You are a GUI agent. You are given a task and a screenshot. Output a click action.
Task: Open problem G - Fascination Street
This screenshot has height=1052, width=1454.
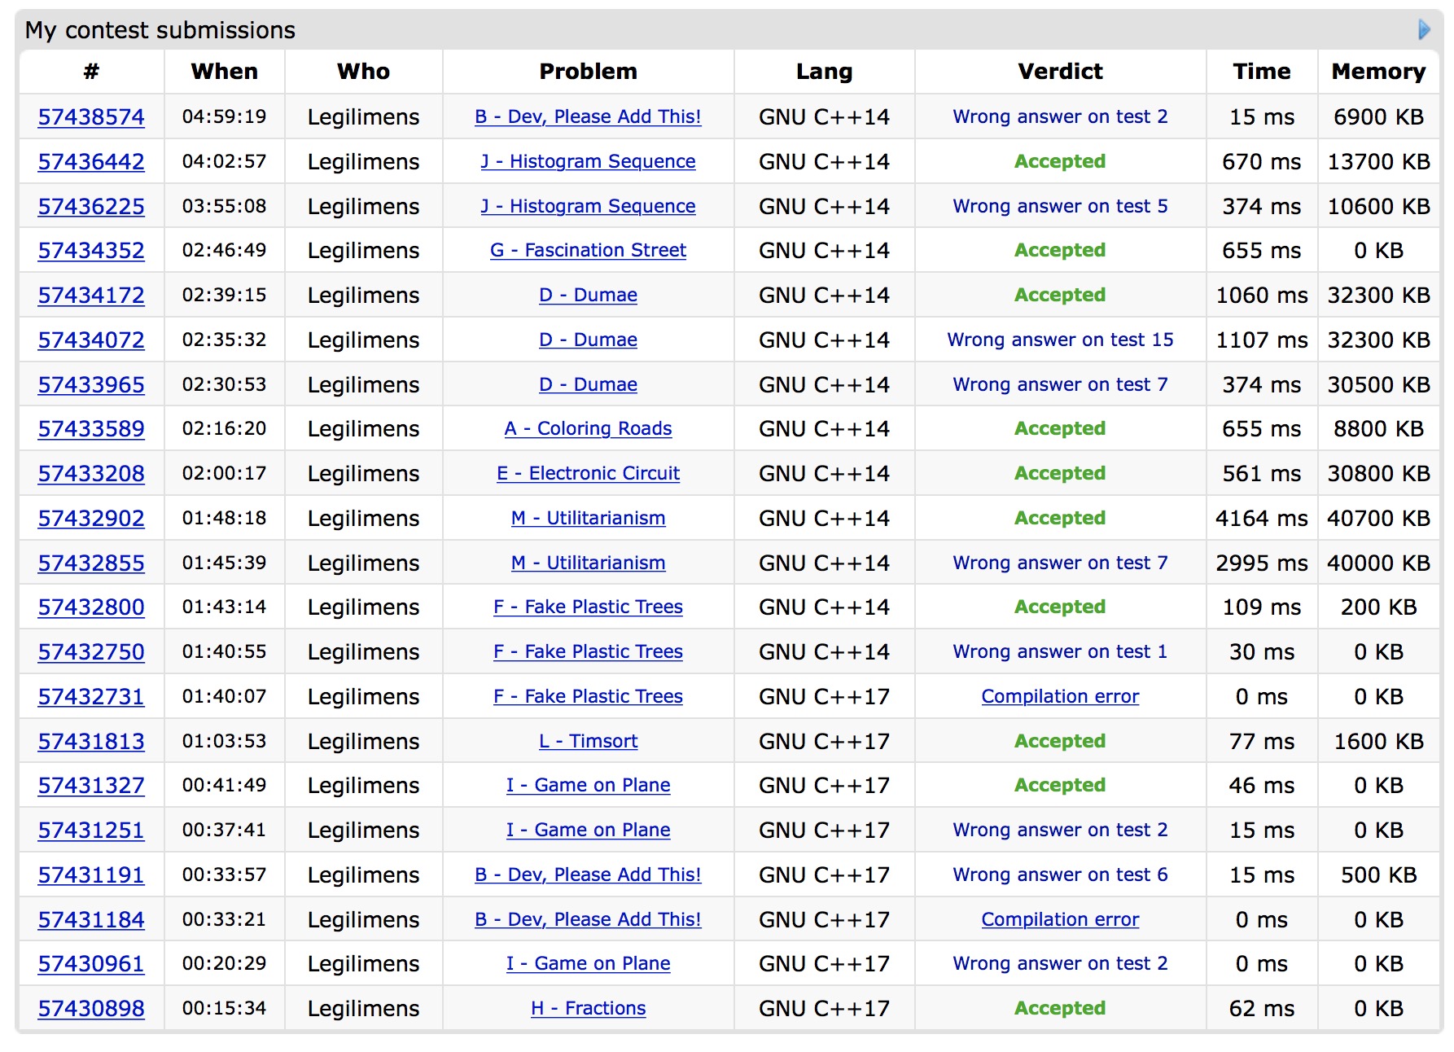tap(588, 251)
